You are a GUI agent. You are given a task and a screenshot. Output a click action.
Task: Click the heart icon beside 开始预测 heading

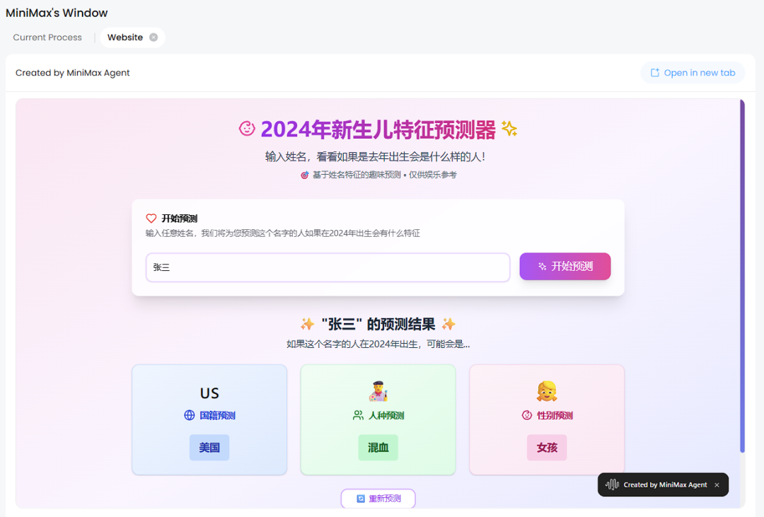pos(151,219)
